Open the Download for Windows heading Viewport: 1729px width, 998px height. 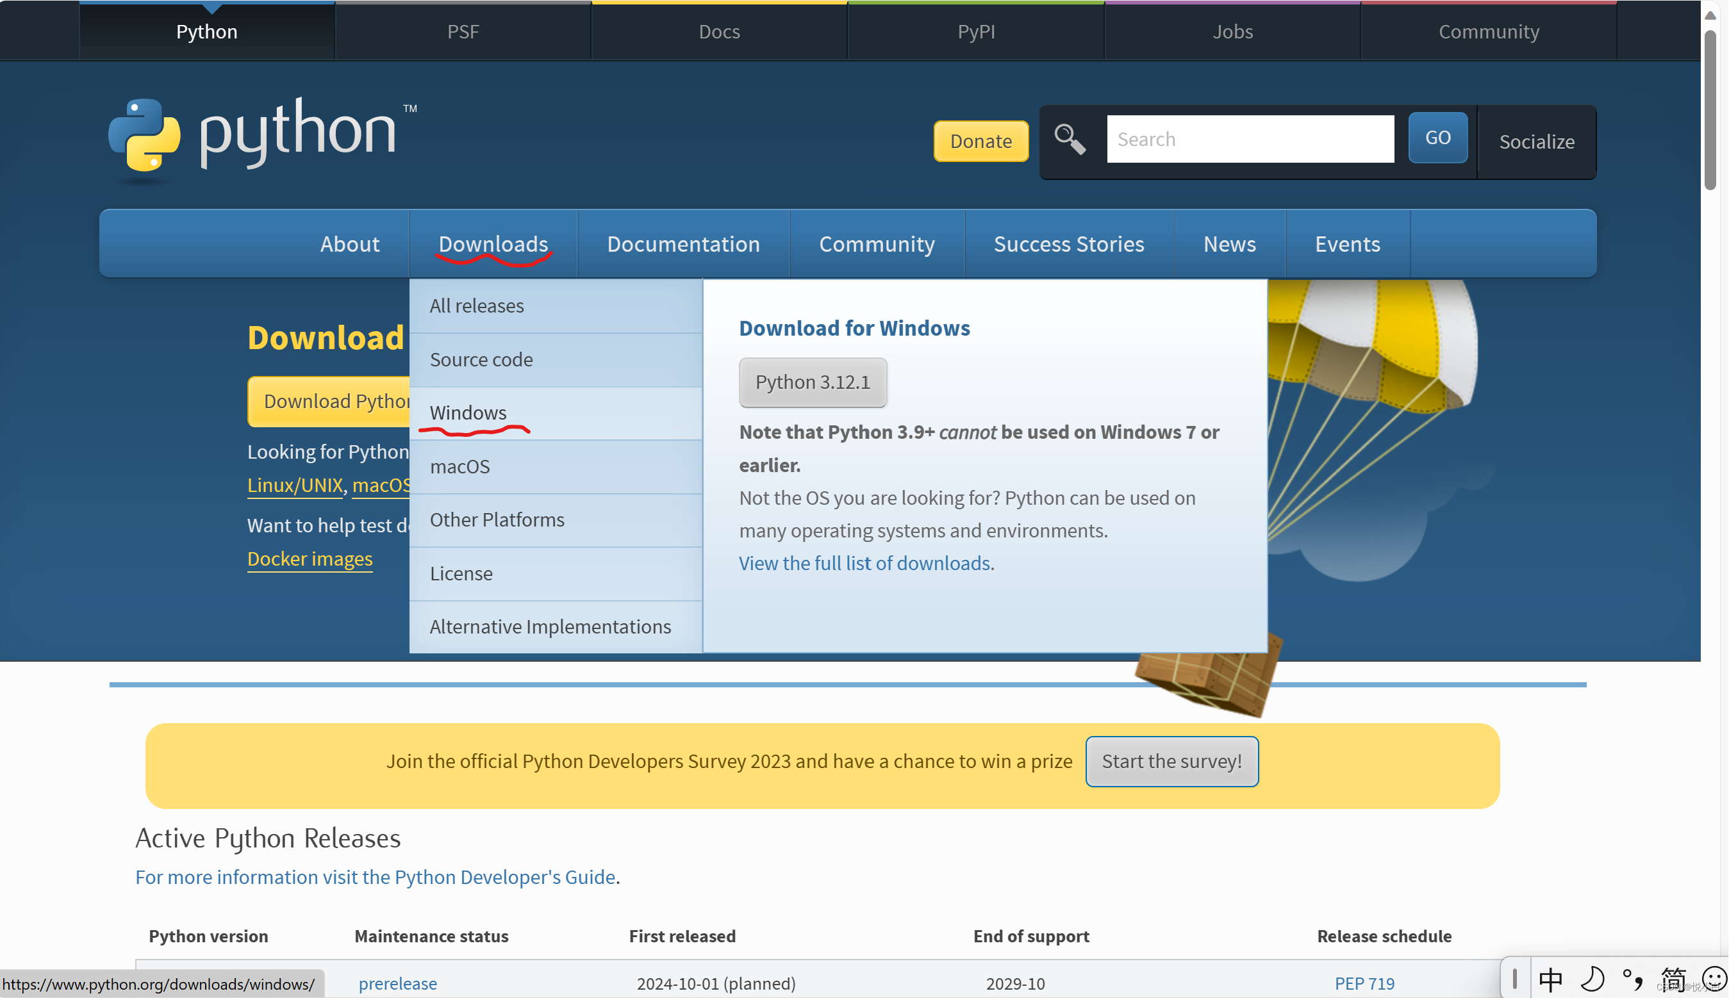click(854, 329)
